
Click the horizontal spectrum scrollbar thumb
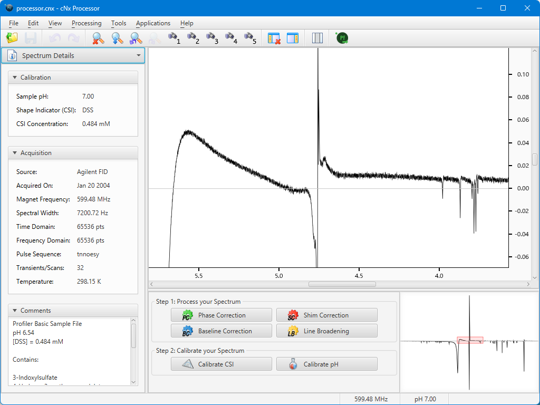[x=342, y=284]
